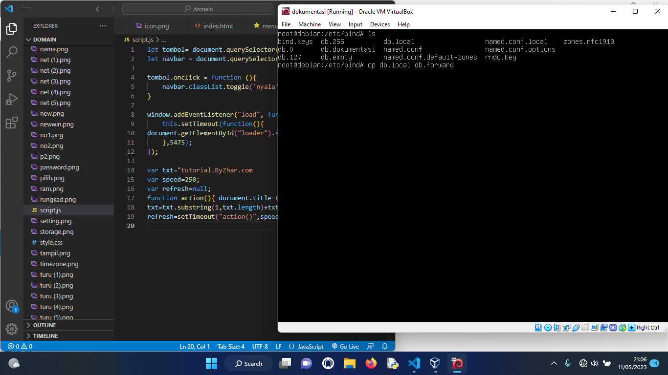Screen dimensions: 668x375
Task: Click the Ln 20, Col 1 status item
Action: coord(195,346)
